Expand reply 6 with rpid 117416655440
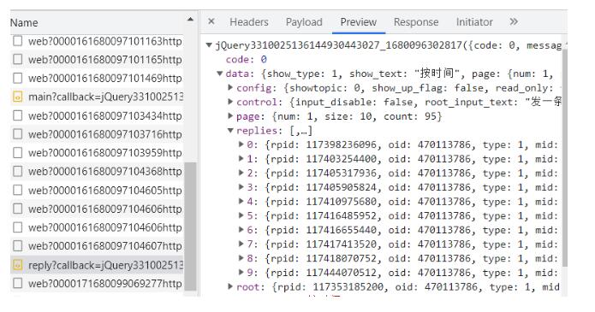Screen dimensions: 595x312 coord(241,229)
